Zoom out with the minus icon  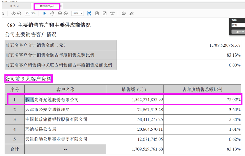[x=60, y=14]
